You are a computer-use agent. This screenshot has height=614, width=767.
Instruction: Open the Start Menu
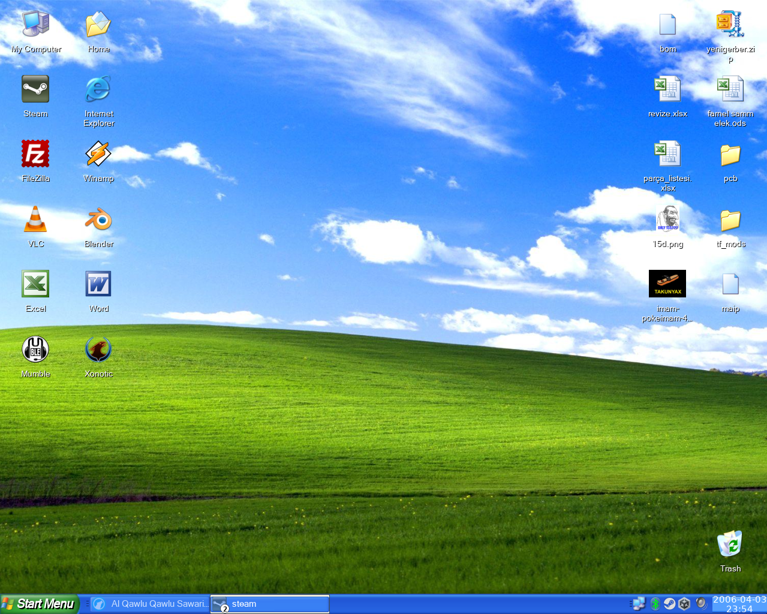click(x=40, y=604)
